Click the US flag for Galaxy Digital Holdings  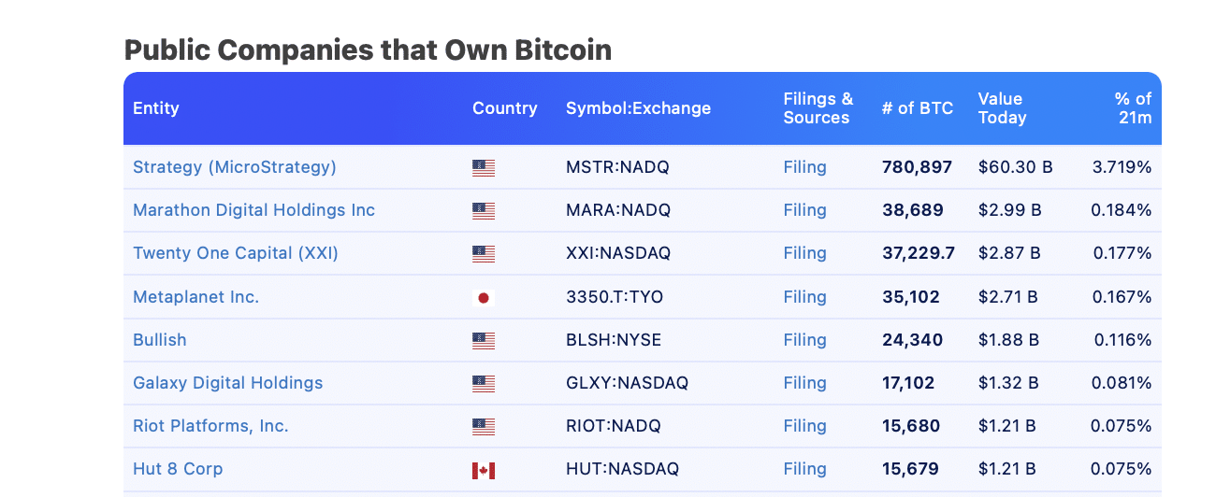pyautogui.click(x=484, y=384)
